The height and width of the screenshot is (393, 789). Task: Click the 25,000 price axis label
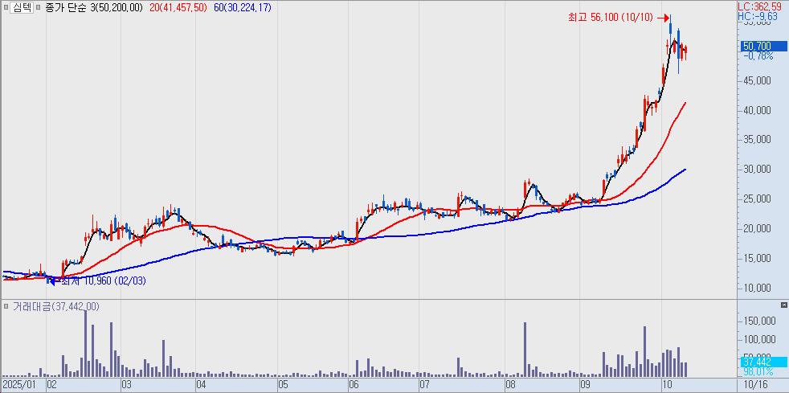(x=758, y=199)
